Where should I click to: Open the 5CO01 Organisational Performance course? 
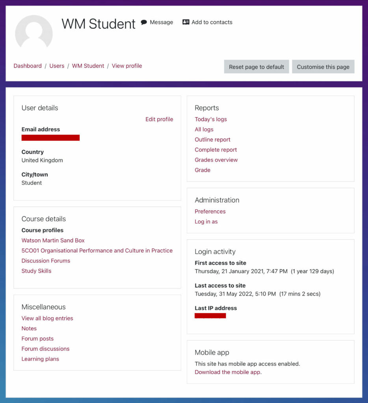97,250
